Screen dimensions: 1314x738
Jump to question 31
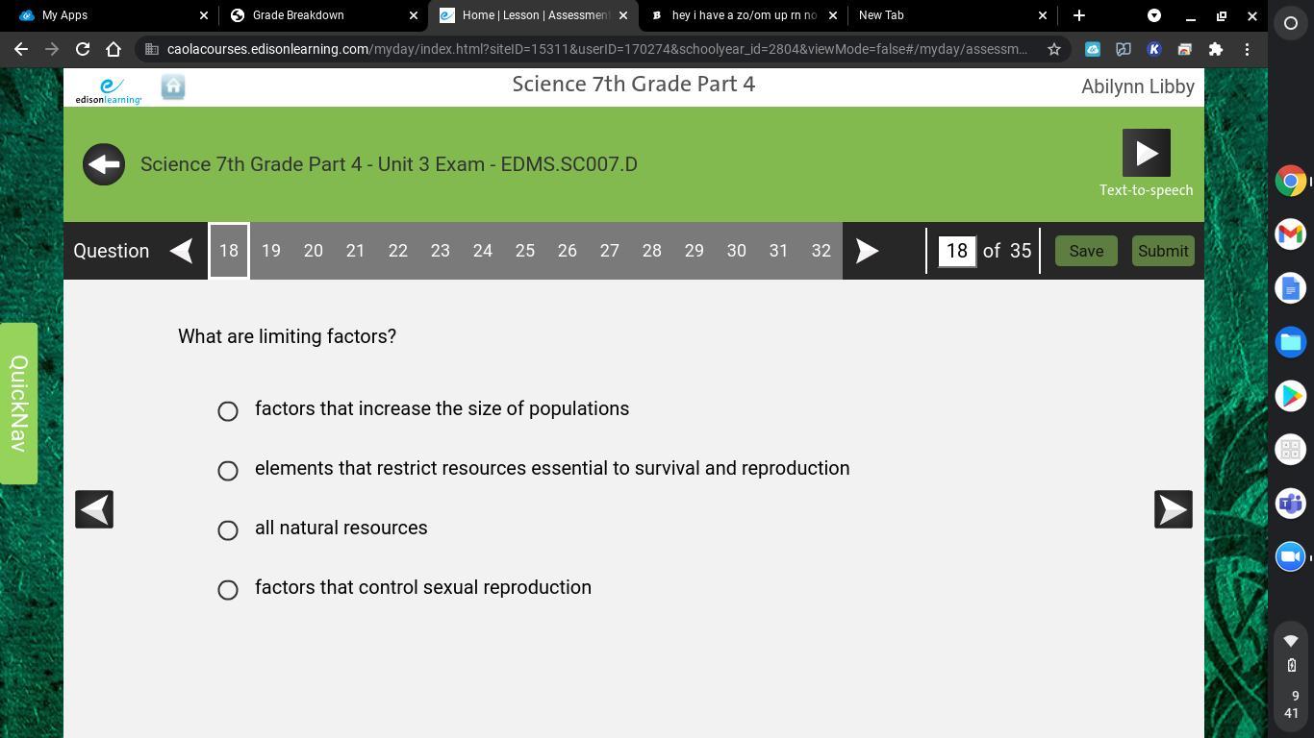[x=779, y=251]
